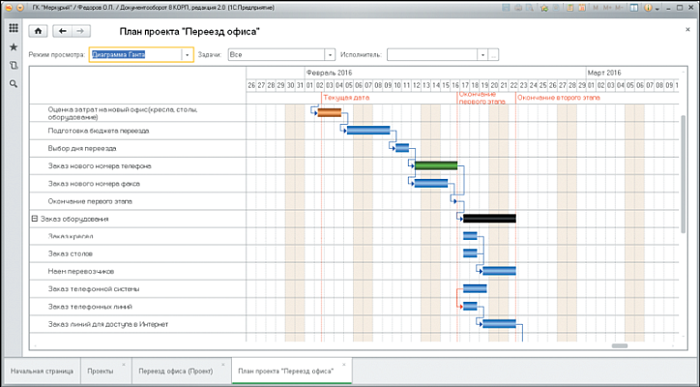Click the horizontal scrollbar thumb under chart

(620, 345)
